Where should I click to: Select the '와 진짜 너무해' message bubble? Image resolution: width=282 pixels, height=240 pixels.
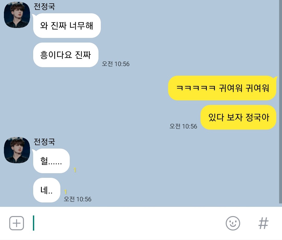click(67, 26)
